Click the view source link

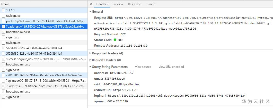click(x=143, y=67)
